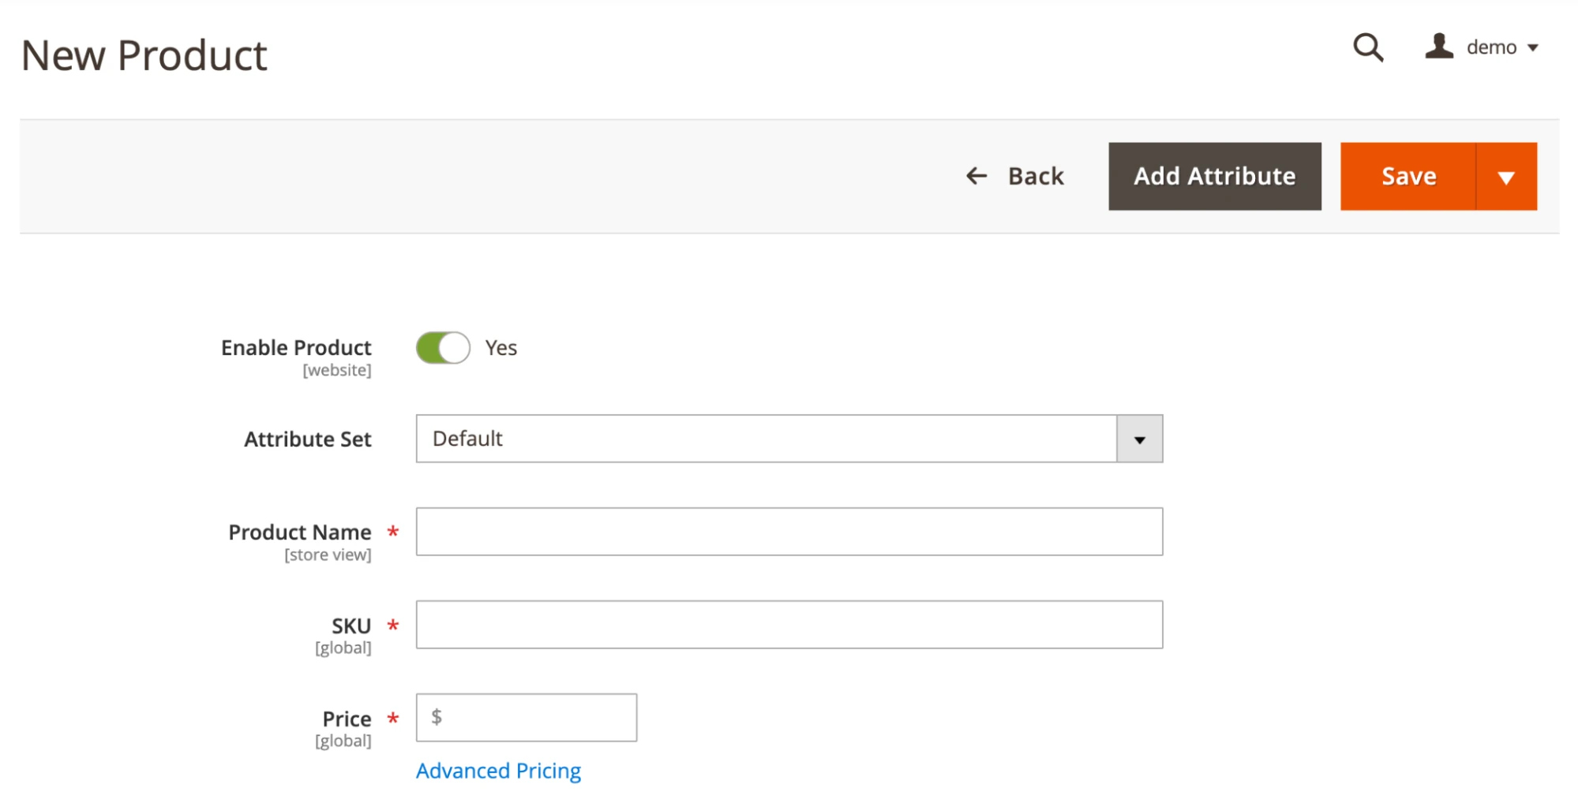Focus the Product Name text field
Screen dimensions: 1578x811
pyautogui.click(x=789, y=532)
